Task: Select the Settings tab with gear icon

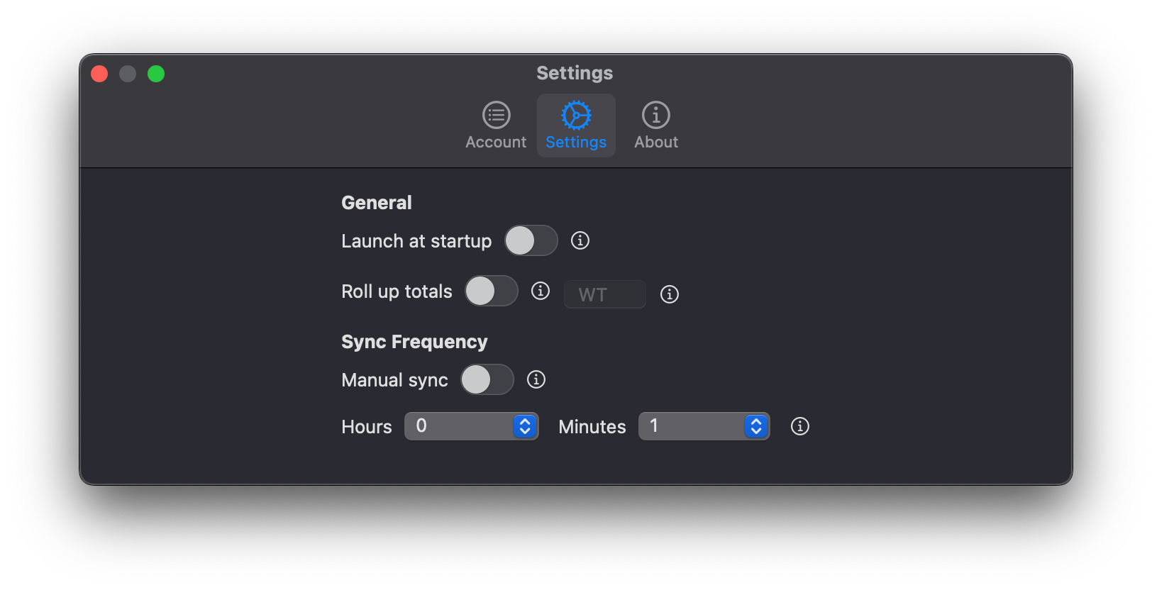Action: (576, 126)
